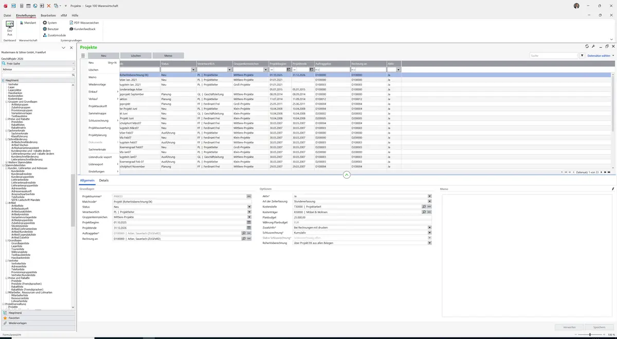Click the Planbudget value field
Viewport: 617px width, 339px height.
(362, 217)
